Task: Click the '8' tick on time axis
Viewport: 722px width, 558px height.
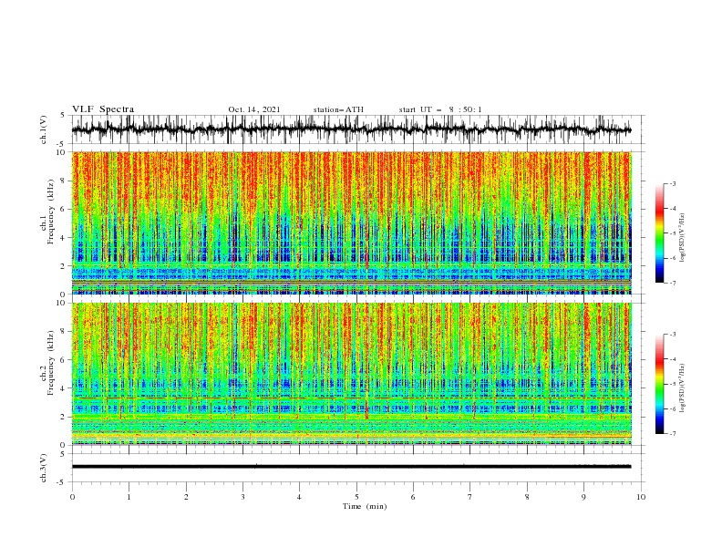Action: (x=527, y=497)
